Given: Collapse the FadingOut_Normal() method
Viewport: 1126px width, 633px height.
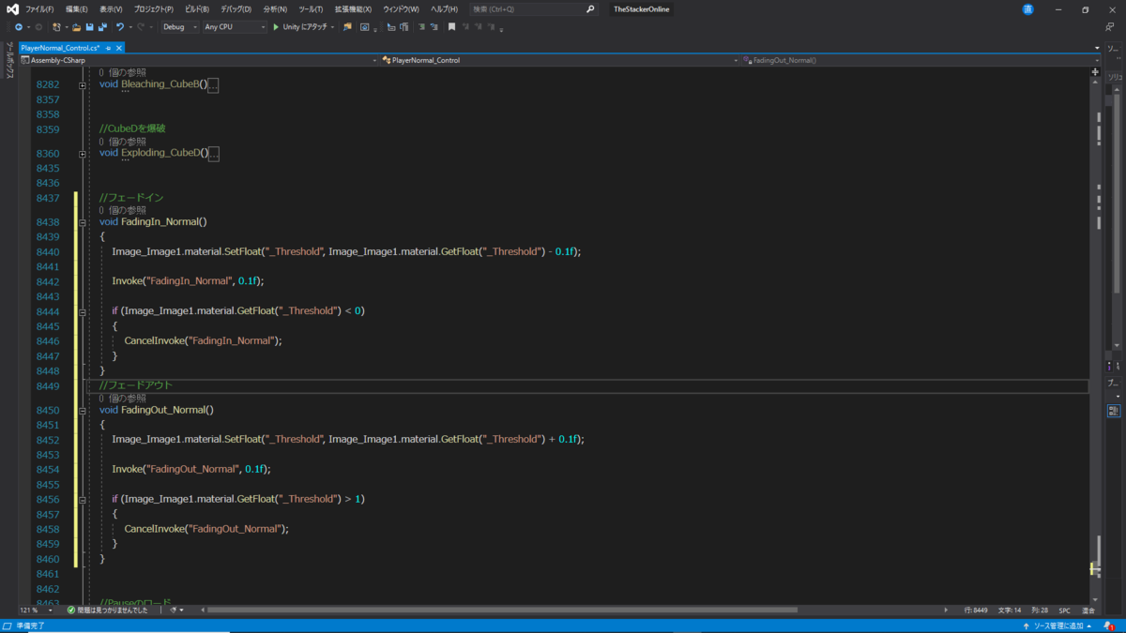Looking at the screenshot, I should [x=83, y=410].
